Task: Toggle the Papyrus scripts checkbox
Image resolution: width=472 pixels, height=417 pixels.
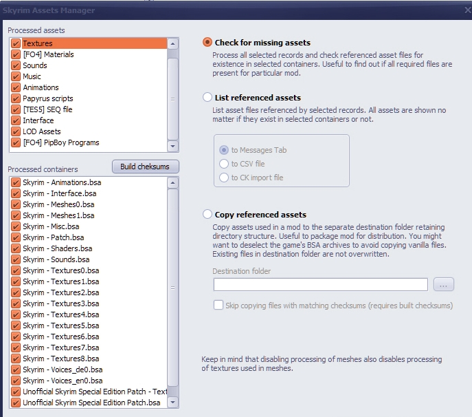Action: (x=16, y=98)
